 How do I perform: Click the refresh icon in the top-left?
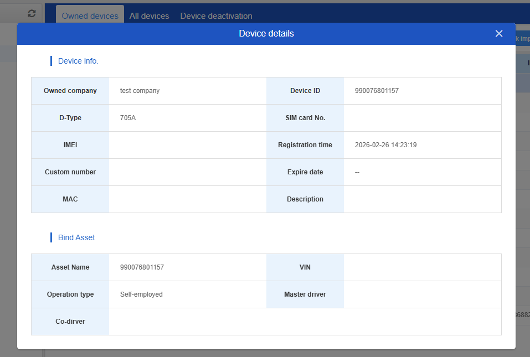[32, 13]
